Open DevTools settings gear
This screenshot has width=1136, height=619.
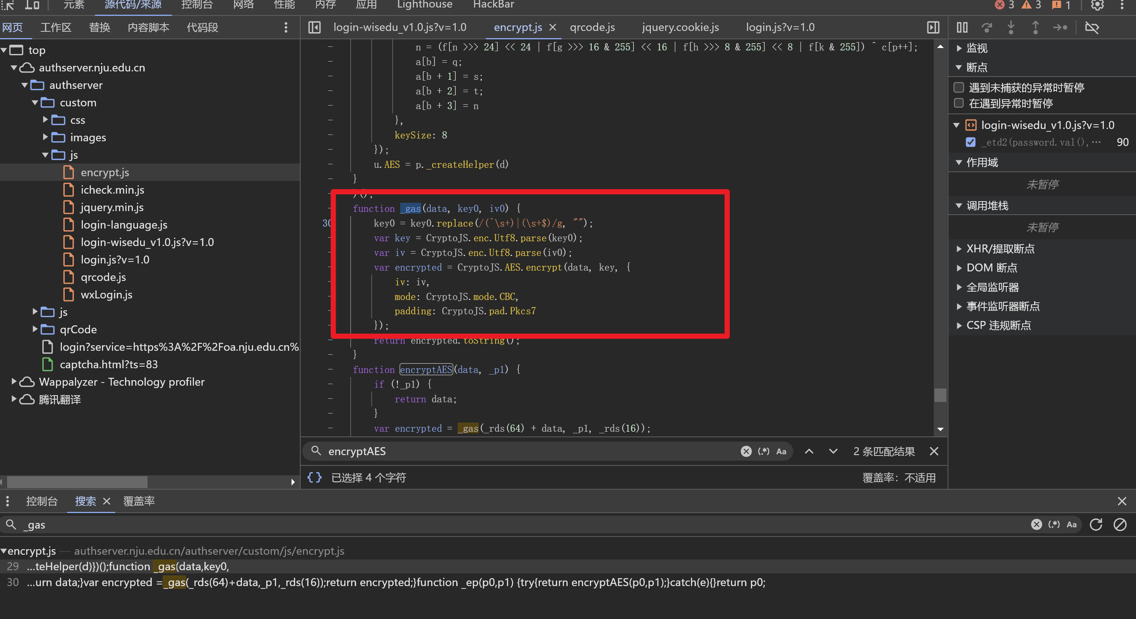tap(1098, 5)
